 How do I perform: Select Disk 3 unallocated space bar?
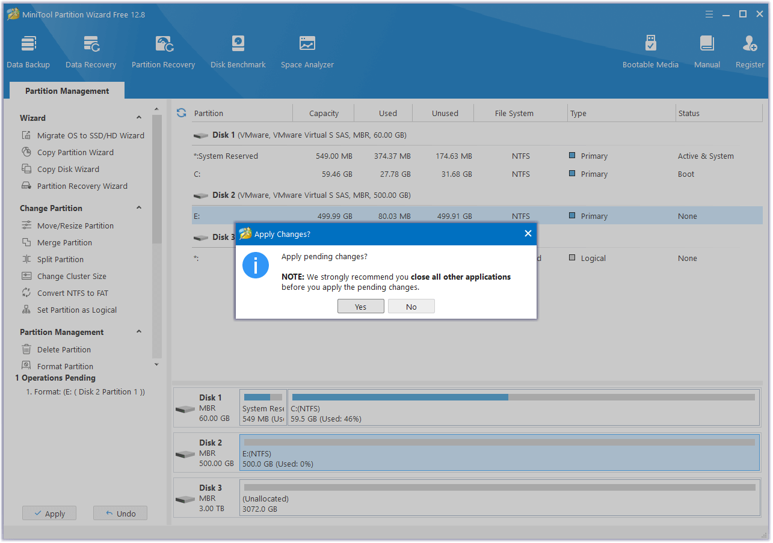click(499, 497)
